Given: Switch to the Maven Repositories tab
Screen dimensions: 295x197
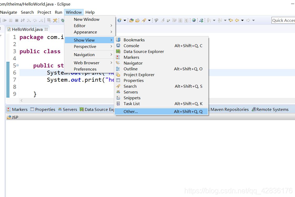Looking at the screenshot, I should coord(229,109).
